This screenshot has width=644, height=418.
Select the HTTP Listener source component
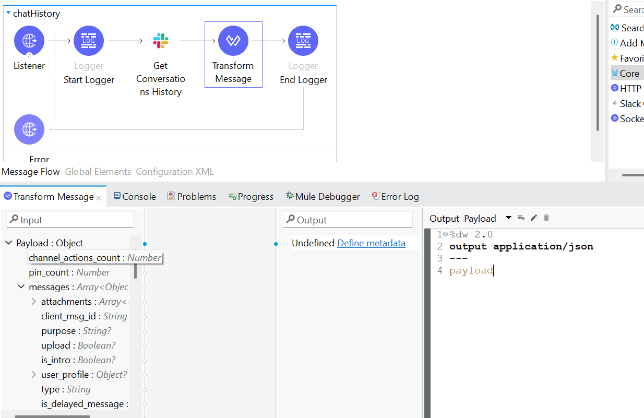(29, 41)
